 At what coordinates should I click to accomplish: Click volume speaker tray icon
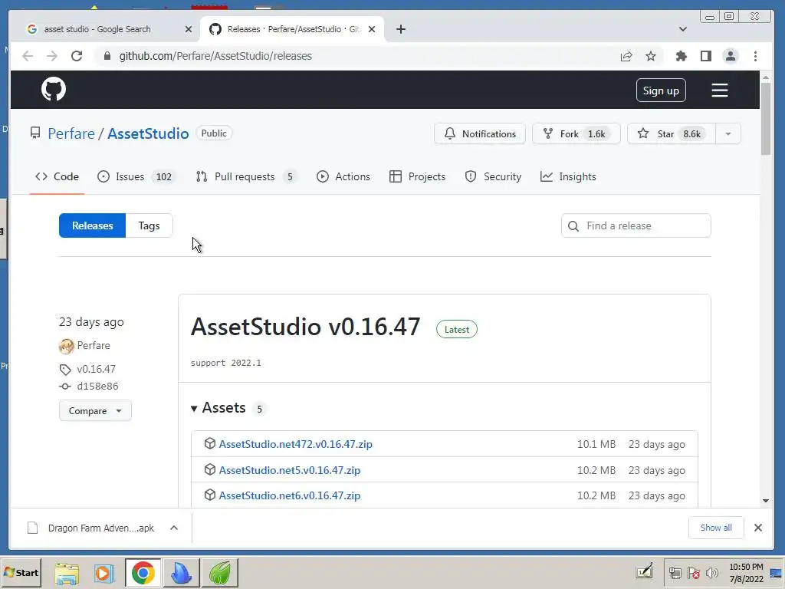pyautogui.click(x=711, y=573)
